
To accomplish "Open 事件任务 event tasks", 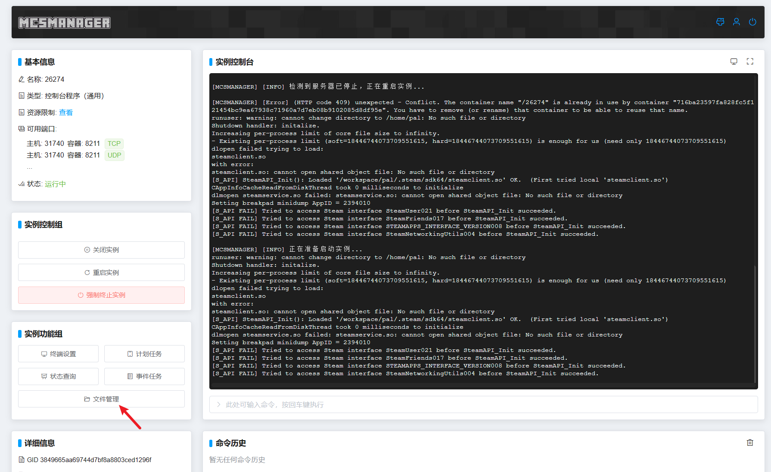I will (x=144, y=376).
